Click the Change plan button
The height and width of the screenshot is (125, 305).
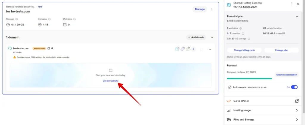pos(281,50)
